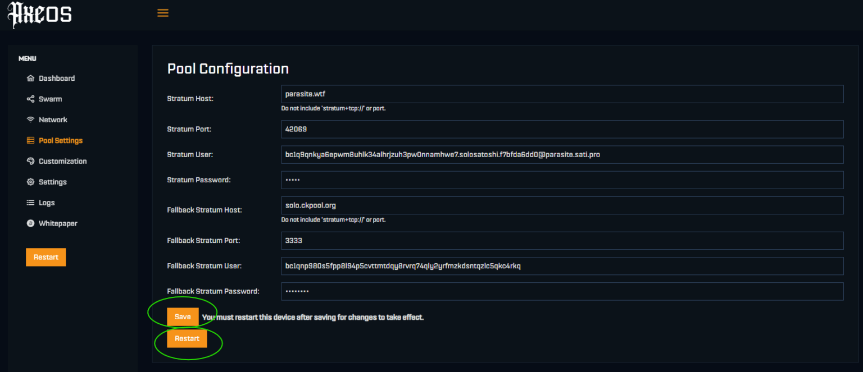Click the AxeOS logo

point(39,15)
